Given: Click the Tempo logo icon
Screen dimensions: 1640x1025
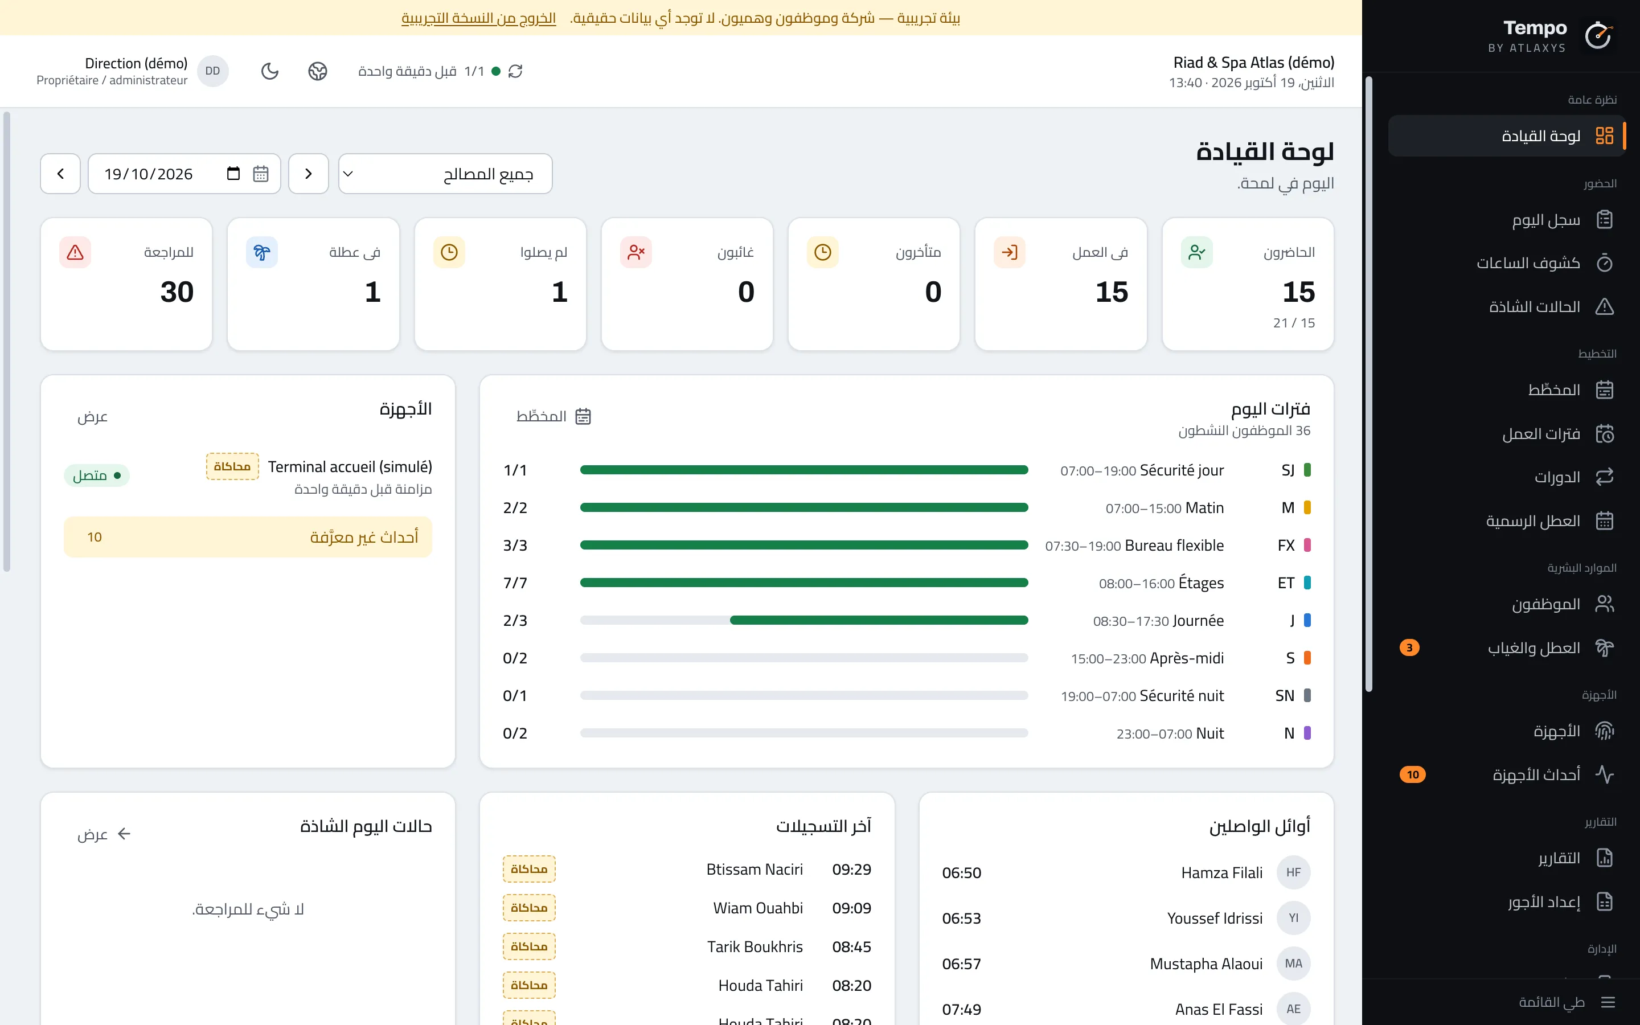Looking at the screenshot, I should pyautogui.click(x=1598, y=35).
